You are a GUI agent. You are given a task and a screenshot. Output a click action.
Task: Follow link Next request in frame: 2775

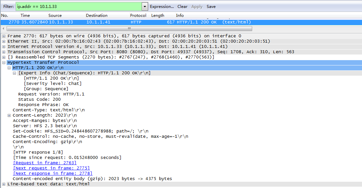tap(51, 168)
